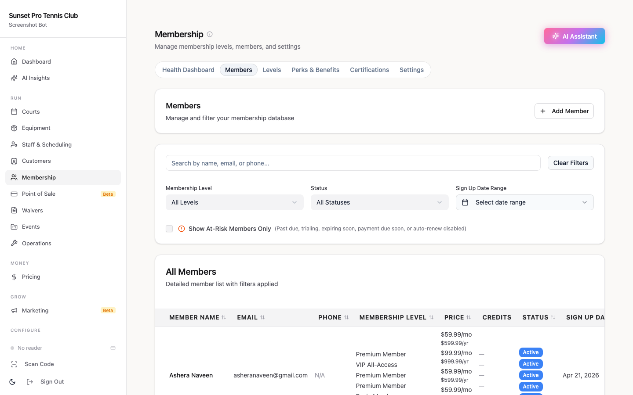Sort by Status column arrows
Screen dimensions: 633x395
point(553,317)
